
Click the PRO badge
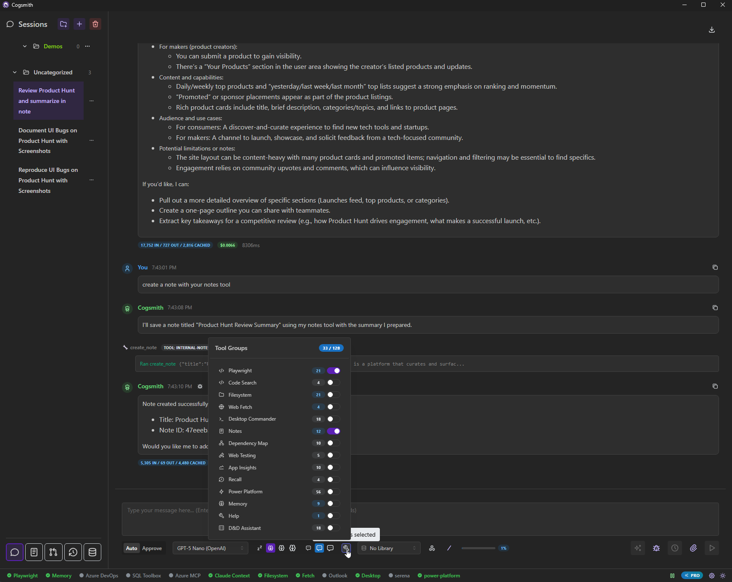pyautogui.click(x=692, y=576)
